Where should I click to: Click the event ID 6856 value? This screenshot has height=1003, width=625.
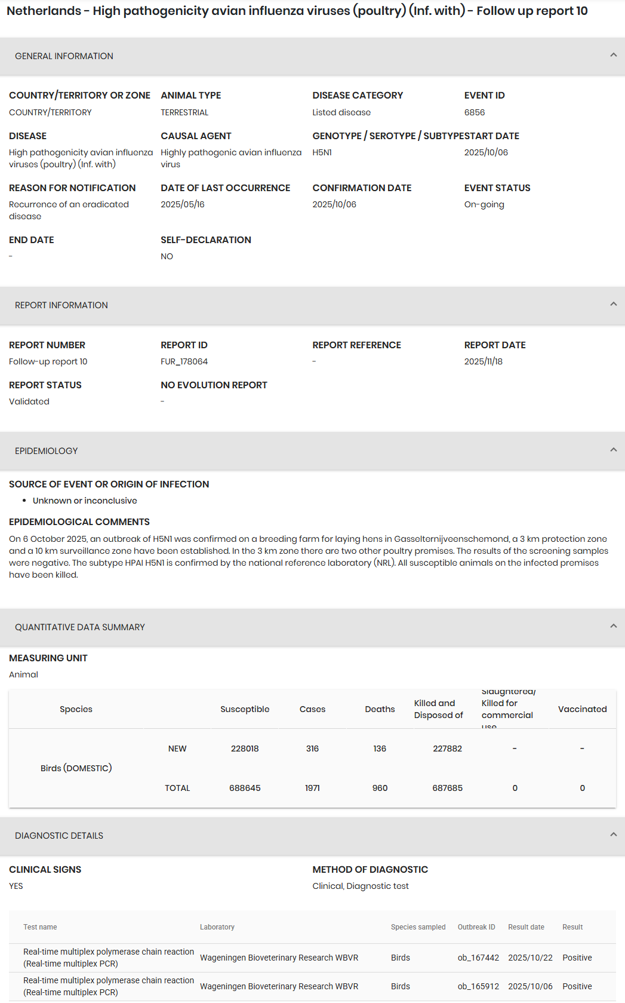[475, 112]
